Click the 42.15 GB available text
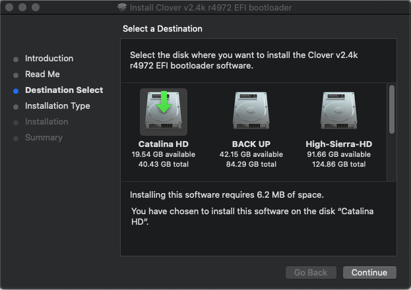 pyautogui.click(x=251, y=154)
